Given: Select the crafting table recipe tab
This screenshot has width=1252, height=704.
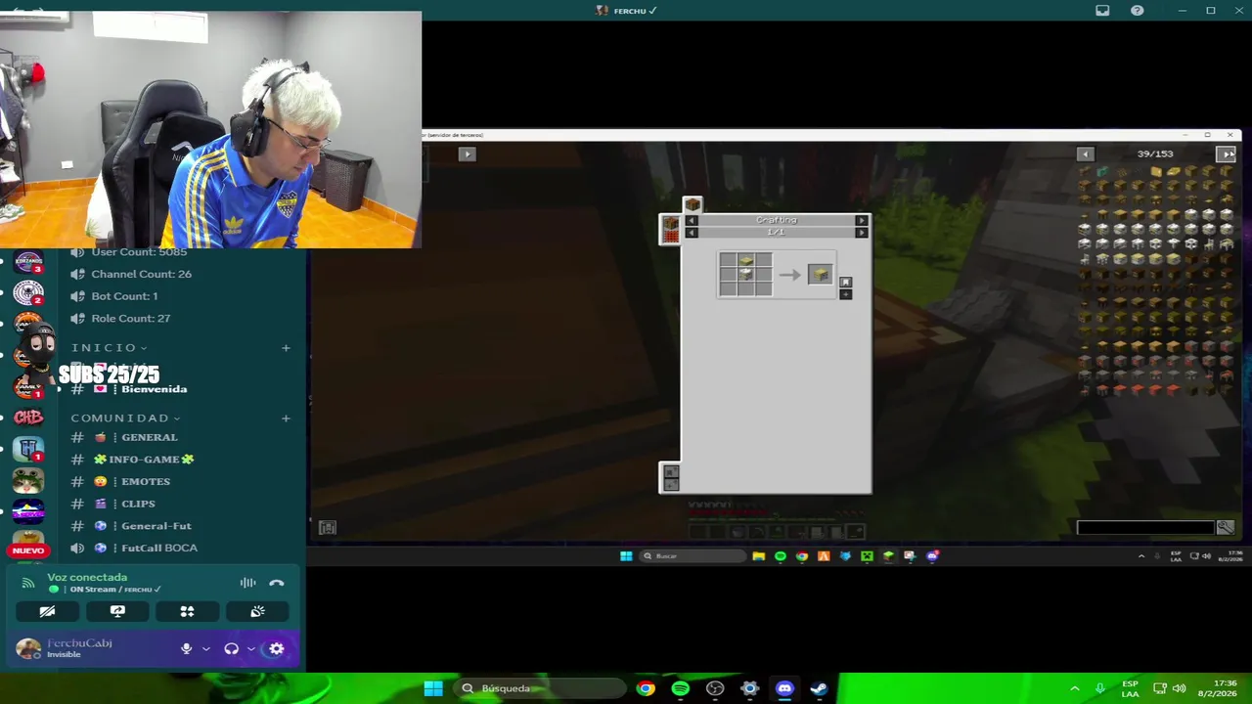Looking at the screenshot, I should coord(693,204).
